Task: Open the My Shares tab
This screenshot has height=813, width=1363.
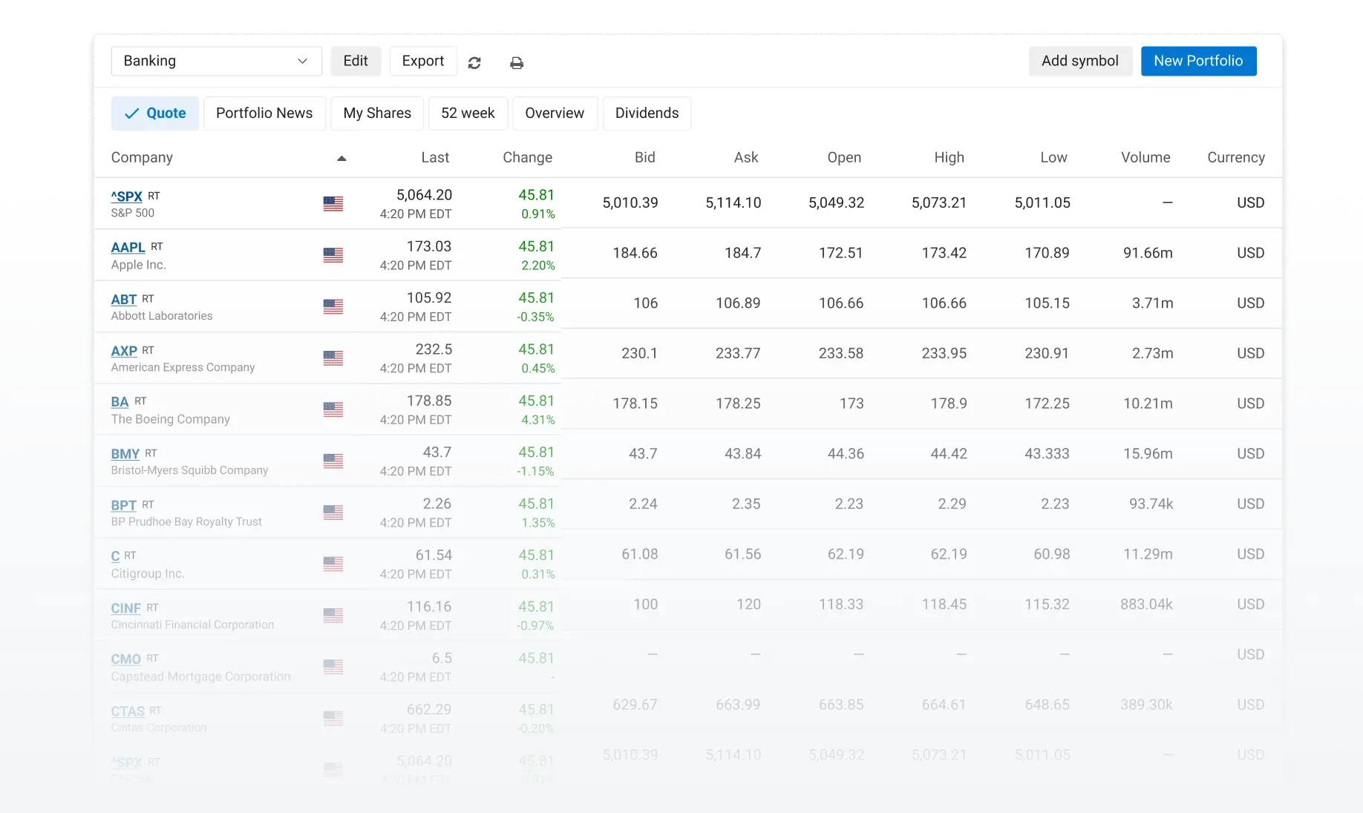Action: coord(377,113)
